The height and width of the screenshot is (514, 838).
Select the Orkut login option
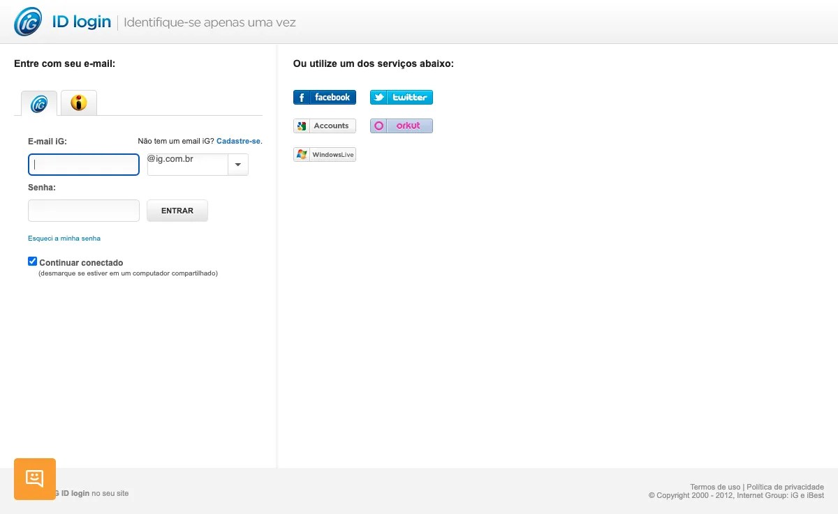point(401,126)
